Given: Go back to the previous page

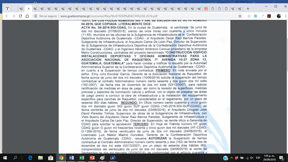Looking at the screenshot, I should [x=7, y=16].
